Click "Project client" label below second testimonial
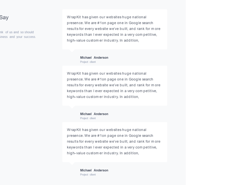This screenshot has height=185, width=233. tap(88, 118)
